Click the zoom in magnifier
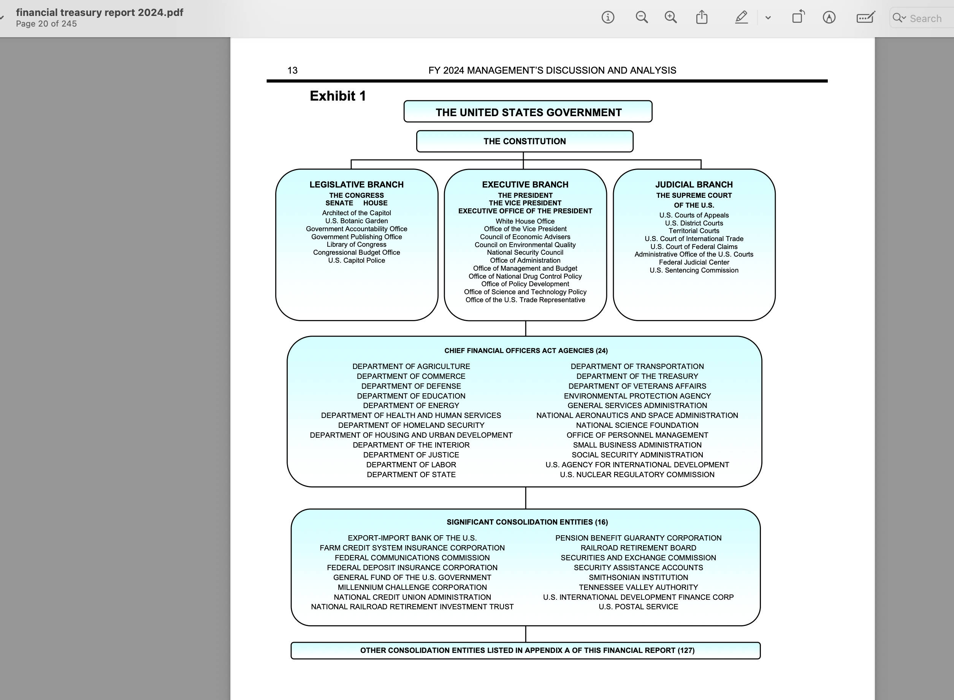 pyautogui.click(x=670, y=17)
